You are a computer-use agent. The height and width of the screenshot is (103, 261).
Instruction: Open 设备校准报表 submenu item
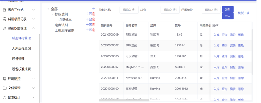(21, 69)
